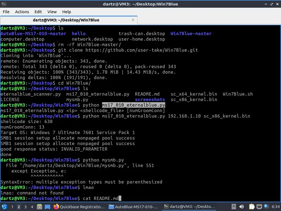
Task: Open the Edit menu
Action: (38, 12)
